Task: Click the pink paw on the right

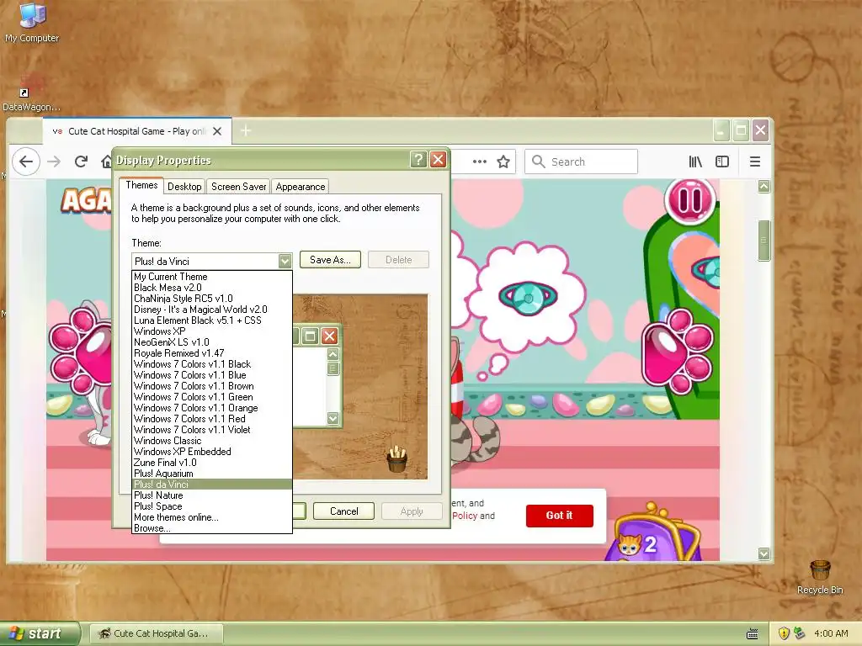Action: [678, 351]
